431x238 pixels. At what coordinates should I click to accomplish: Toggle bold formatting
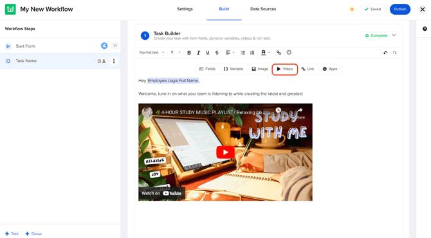pyautogui.click(x=189, y=53)
